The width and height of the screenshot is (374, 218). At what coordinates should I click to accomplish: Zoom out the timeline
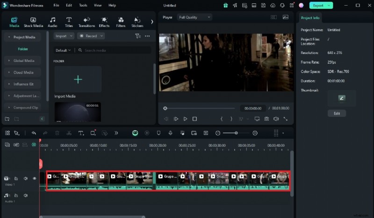click(218, 133)
